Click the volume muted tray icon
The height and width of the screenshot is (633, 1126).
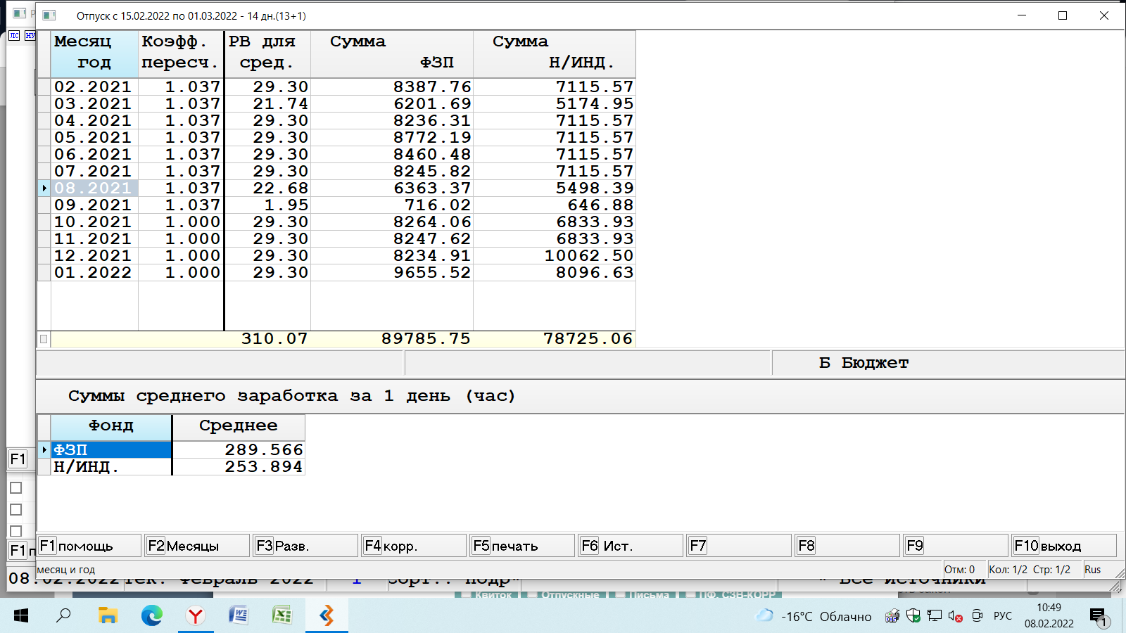955,616
